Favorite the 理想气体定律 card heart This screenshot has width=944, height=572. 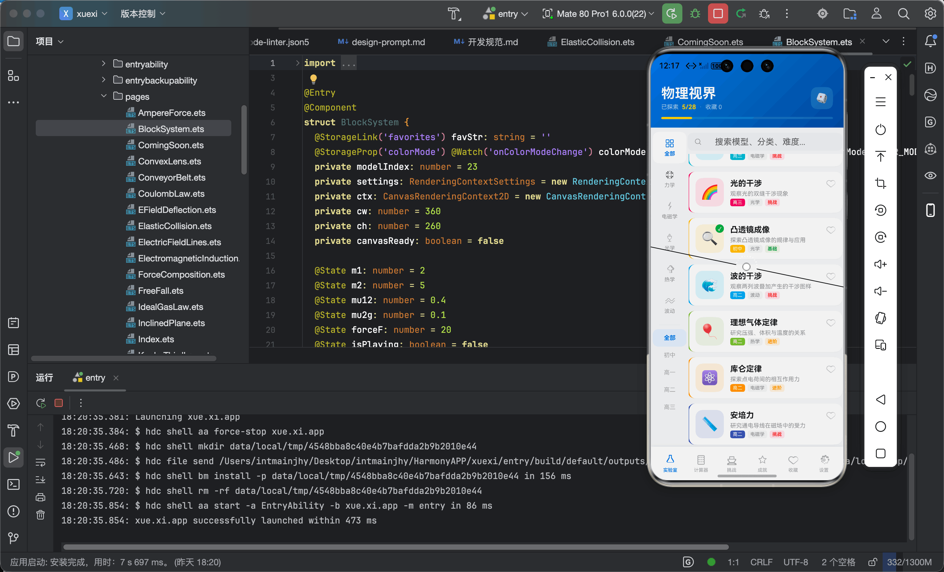tap(831, 323)
